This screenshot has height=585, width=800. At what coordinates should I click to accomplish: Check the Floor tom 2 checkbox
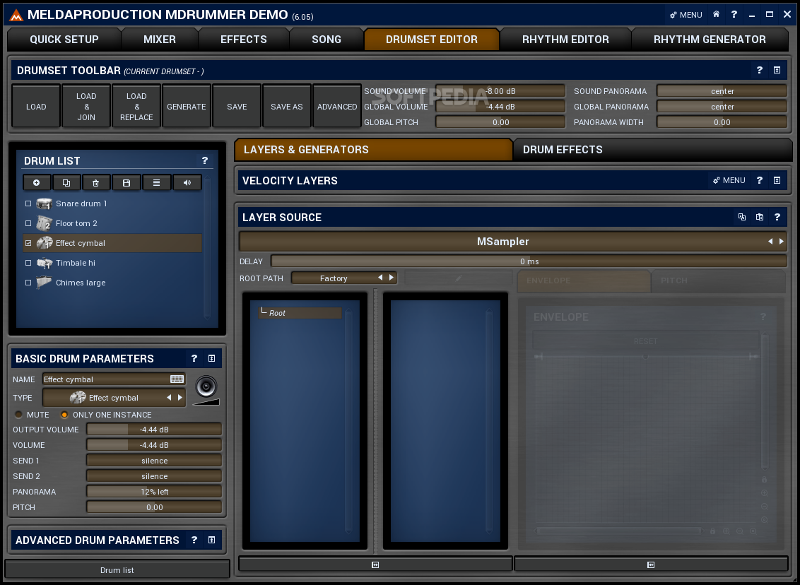click(28, 223)
